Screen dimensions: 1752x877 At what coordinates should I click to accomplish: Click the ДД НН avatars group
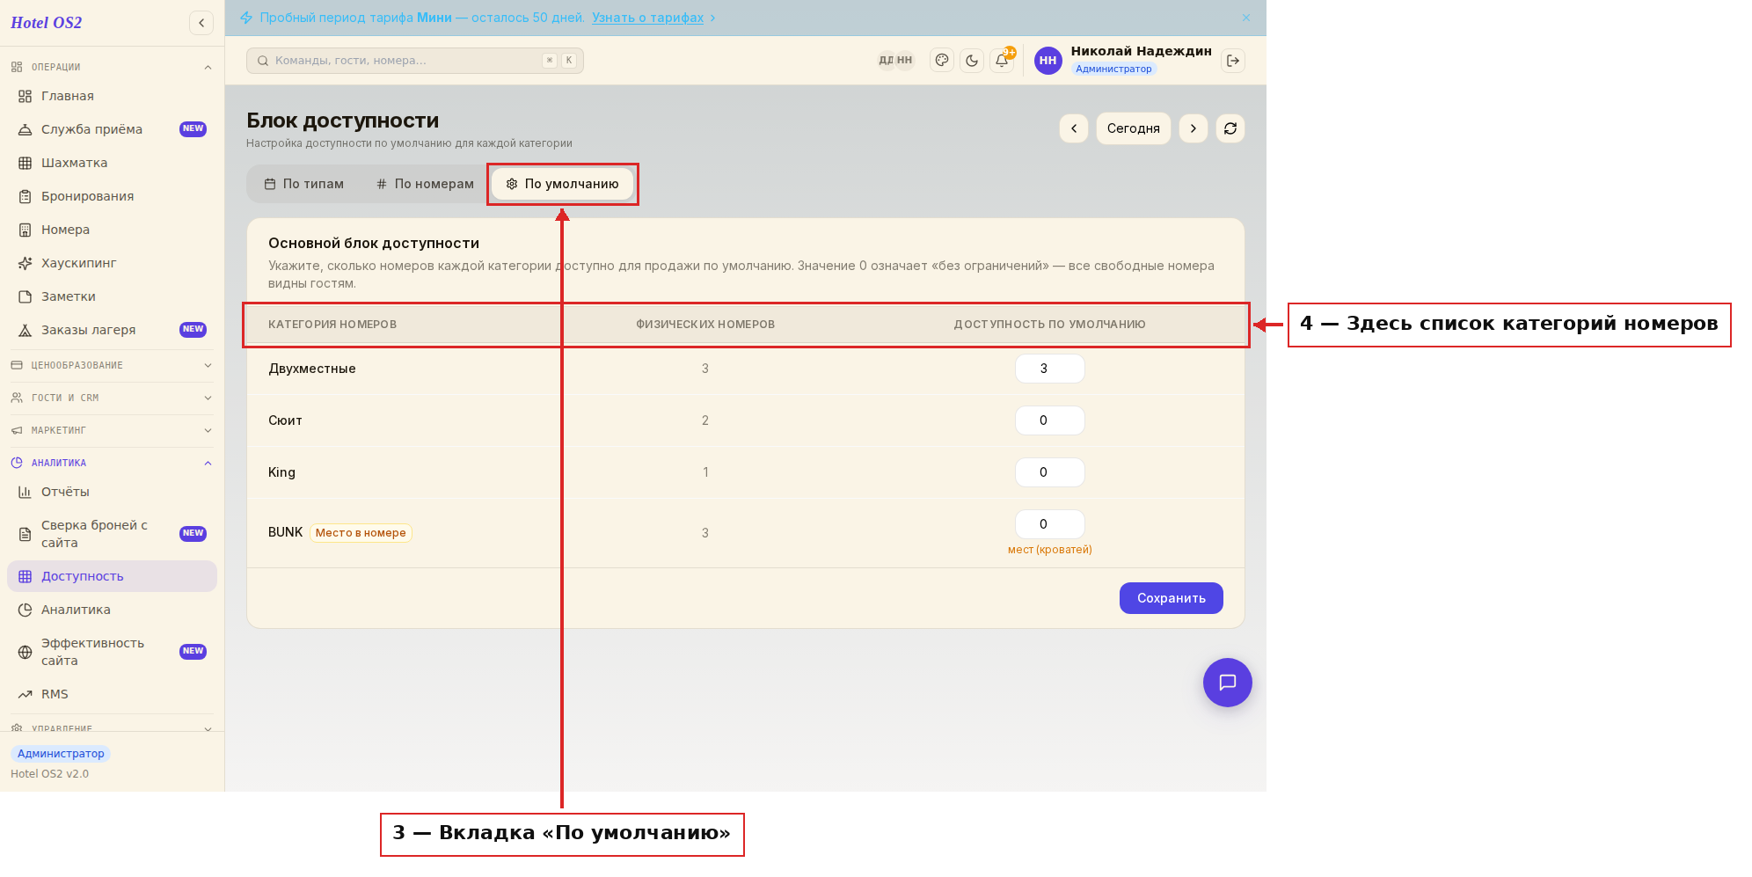point(895,61)
